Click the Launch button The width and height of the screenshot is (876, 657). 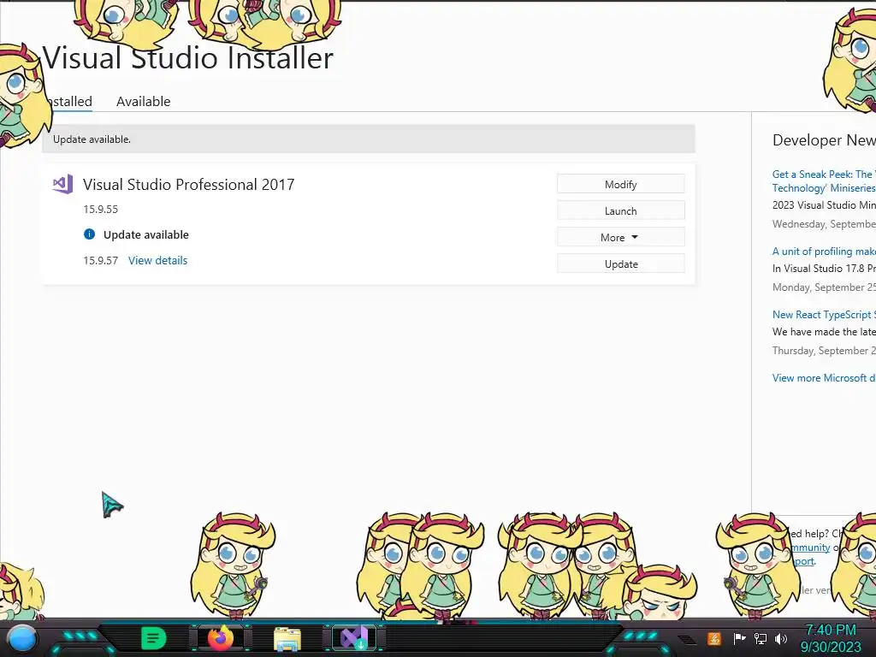coord(621,210)
